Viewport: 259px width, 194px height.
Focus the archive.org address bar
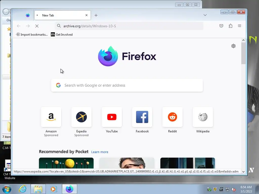click(129, 26)
